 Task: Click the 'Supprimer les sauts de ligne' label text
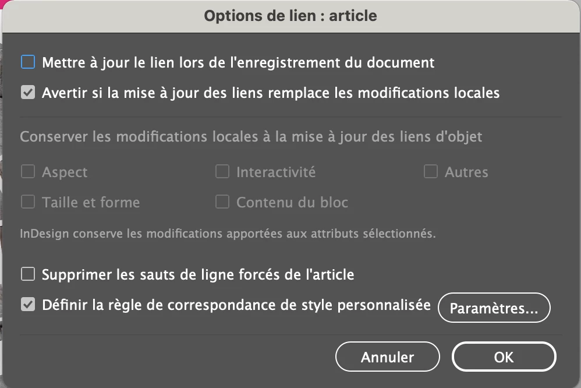coord(198,274)
